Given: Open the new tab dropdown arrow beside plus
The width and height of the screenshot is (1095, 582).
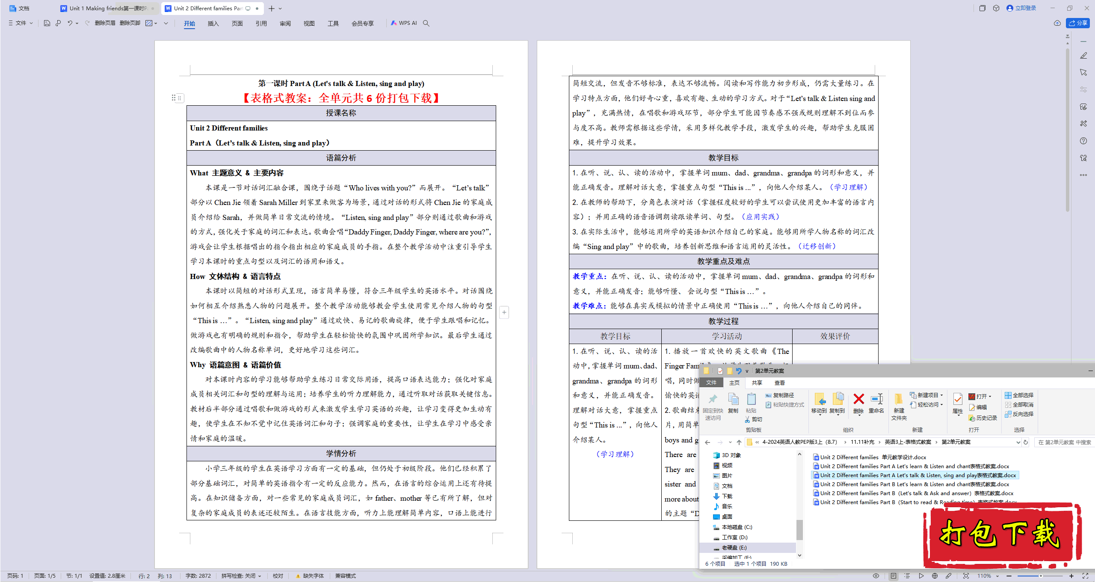Looking at the screenshot, I should [280, 8].
